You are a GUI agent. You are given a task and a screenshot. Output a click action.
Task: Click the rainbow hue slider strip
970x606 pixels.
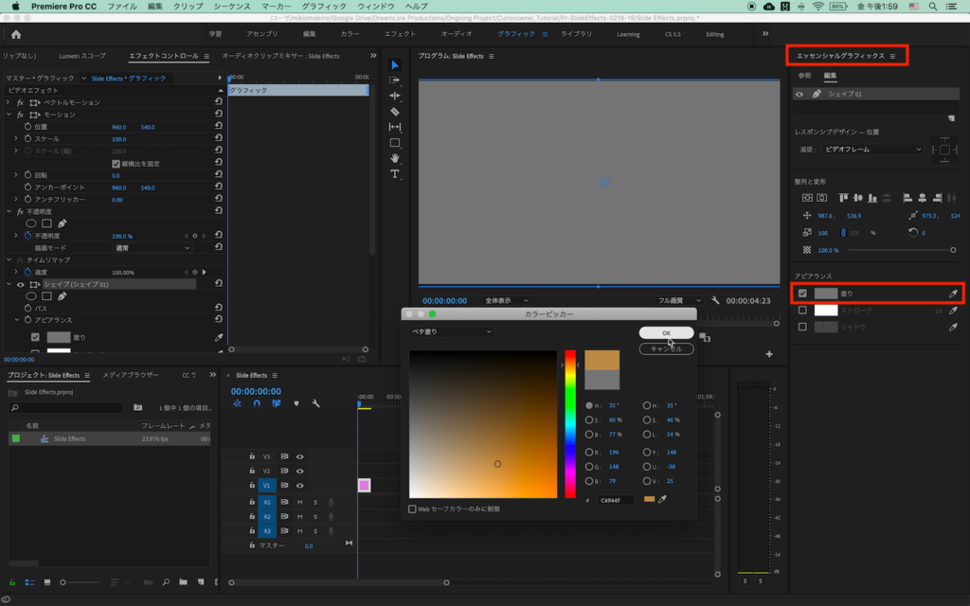[x=570, y=423]
